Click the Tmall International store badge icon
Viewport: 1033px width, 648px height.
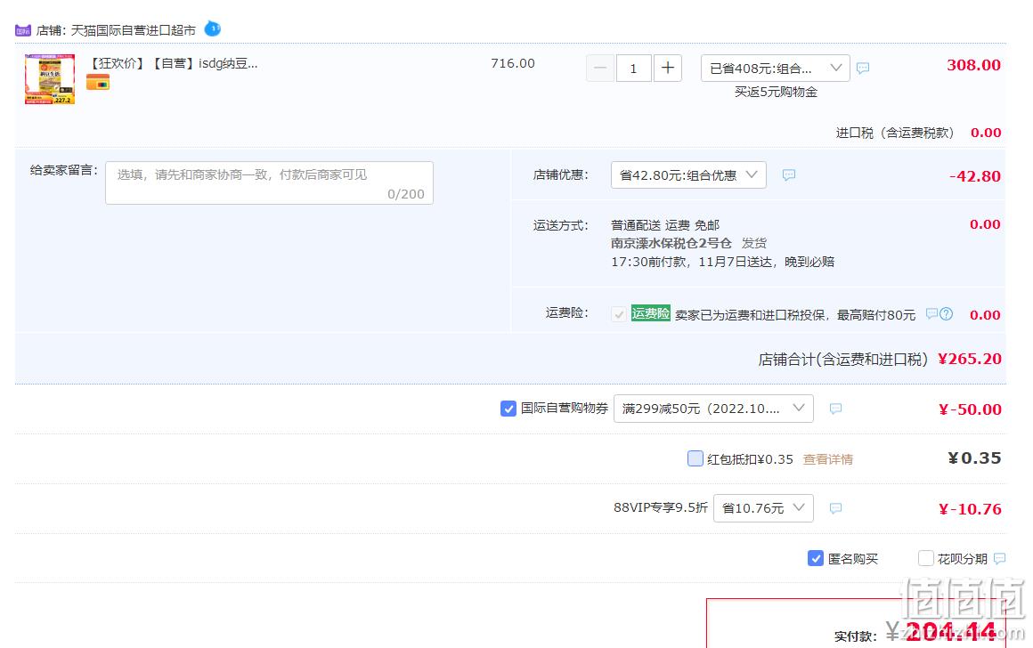coord(23,30)
